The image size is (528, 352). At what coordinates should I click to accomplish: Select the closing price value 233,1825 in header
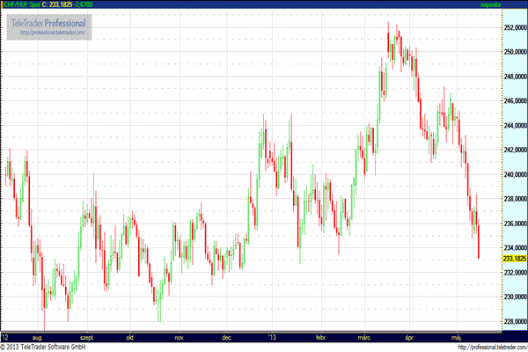[x=61, y=5]
